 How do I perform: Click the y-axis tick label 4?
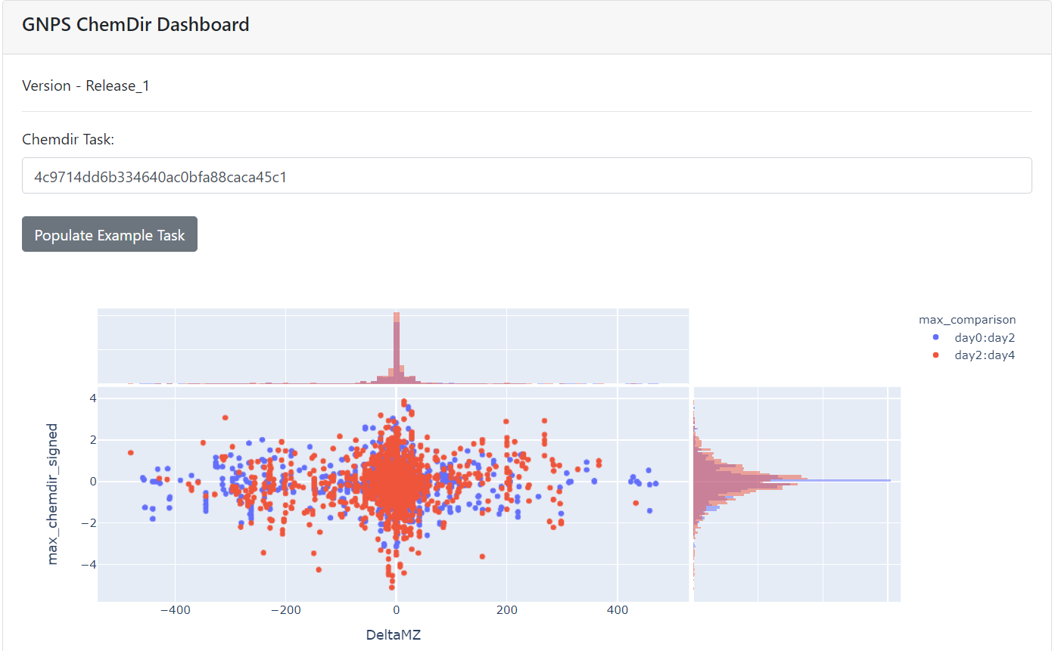pyautogui.click(x=91, y=398)
